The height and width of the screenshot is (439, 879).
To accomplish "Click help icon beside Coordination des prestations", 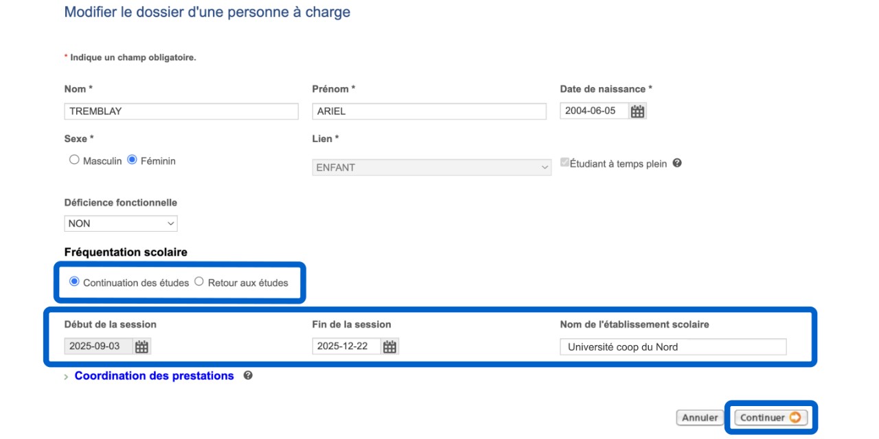I will click(248, 375).
